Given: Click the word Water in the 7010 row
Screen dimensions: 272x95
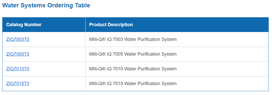Looking at the screenshot, I should [130, 69].
